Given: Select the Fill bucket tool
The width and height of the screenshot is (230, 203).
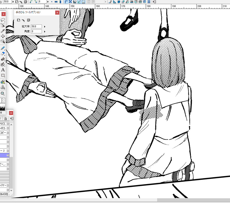Looking at the screenshot, I should [x=3, y=64].
